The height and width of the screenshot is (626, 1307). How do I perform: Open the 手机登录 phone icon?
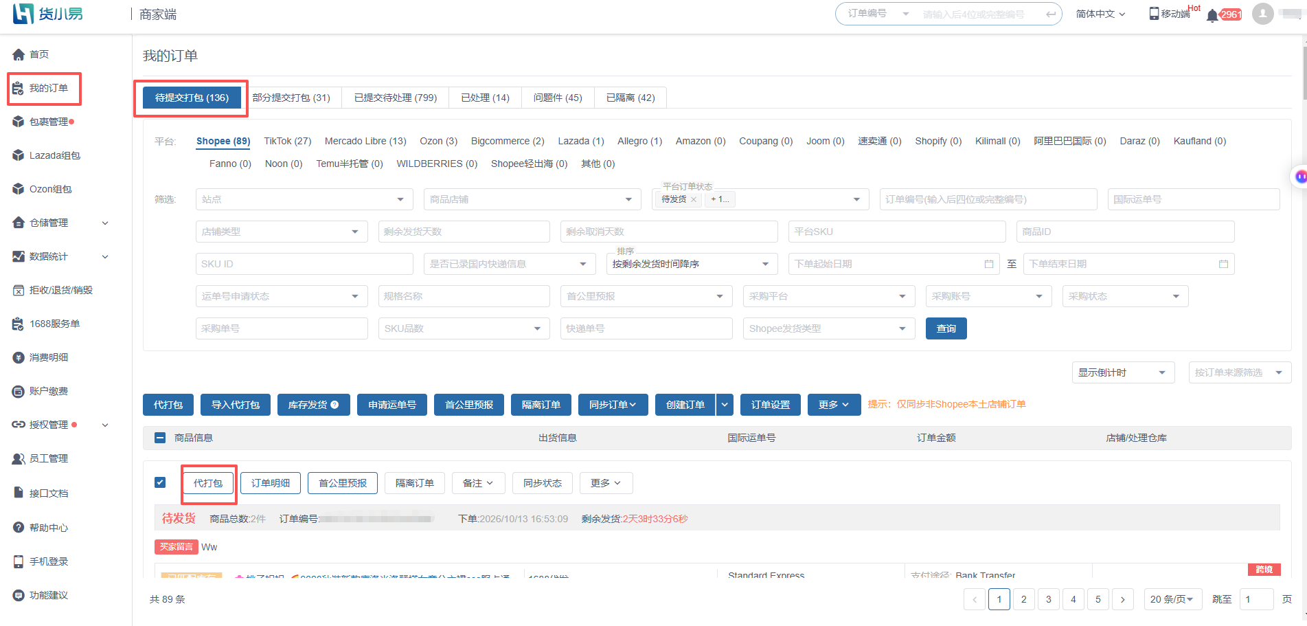tap(19, 561)
